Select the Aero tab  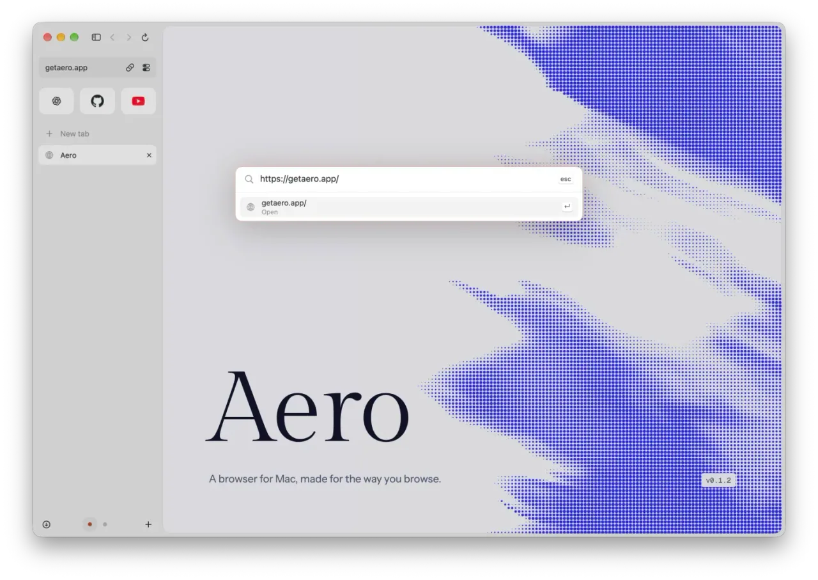pos(97,155)
